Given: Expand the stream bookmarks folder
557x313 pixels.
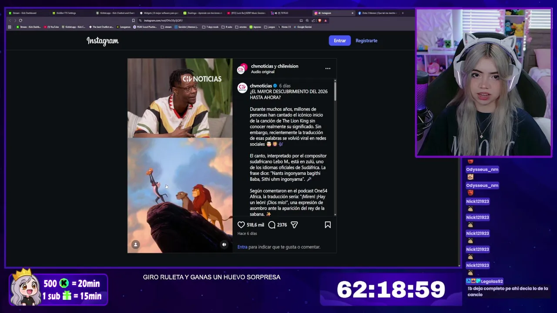Looking at the screenshot, I should (166, 27).
